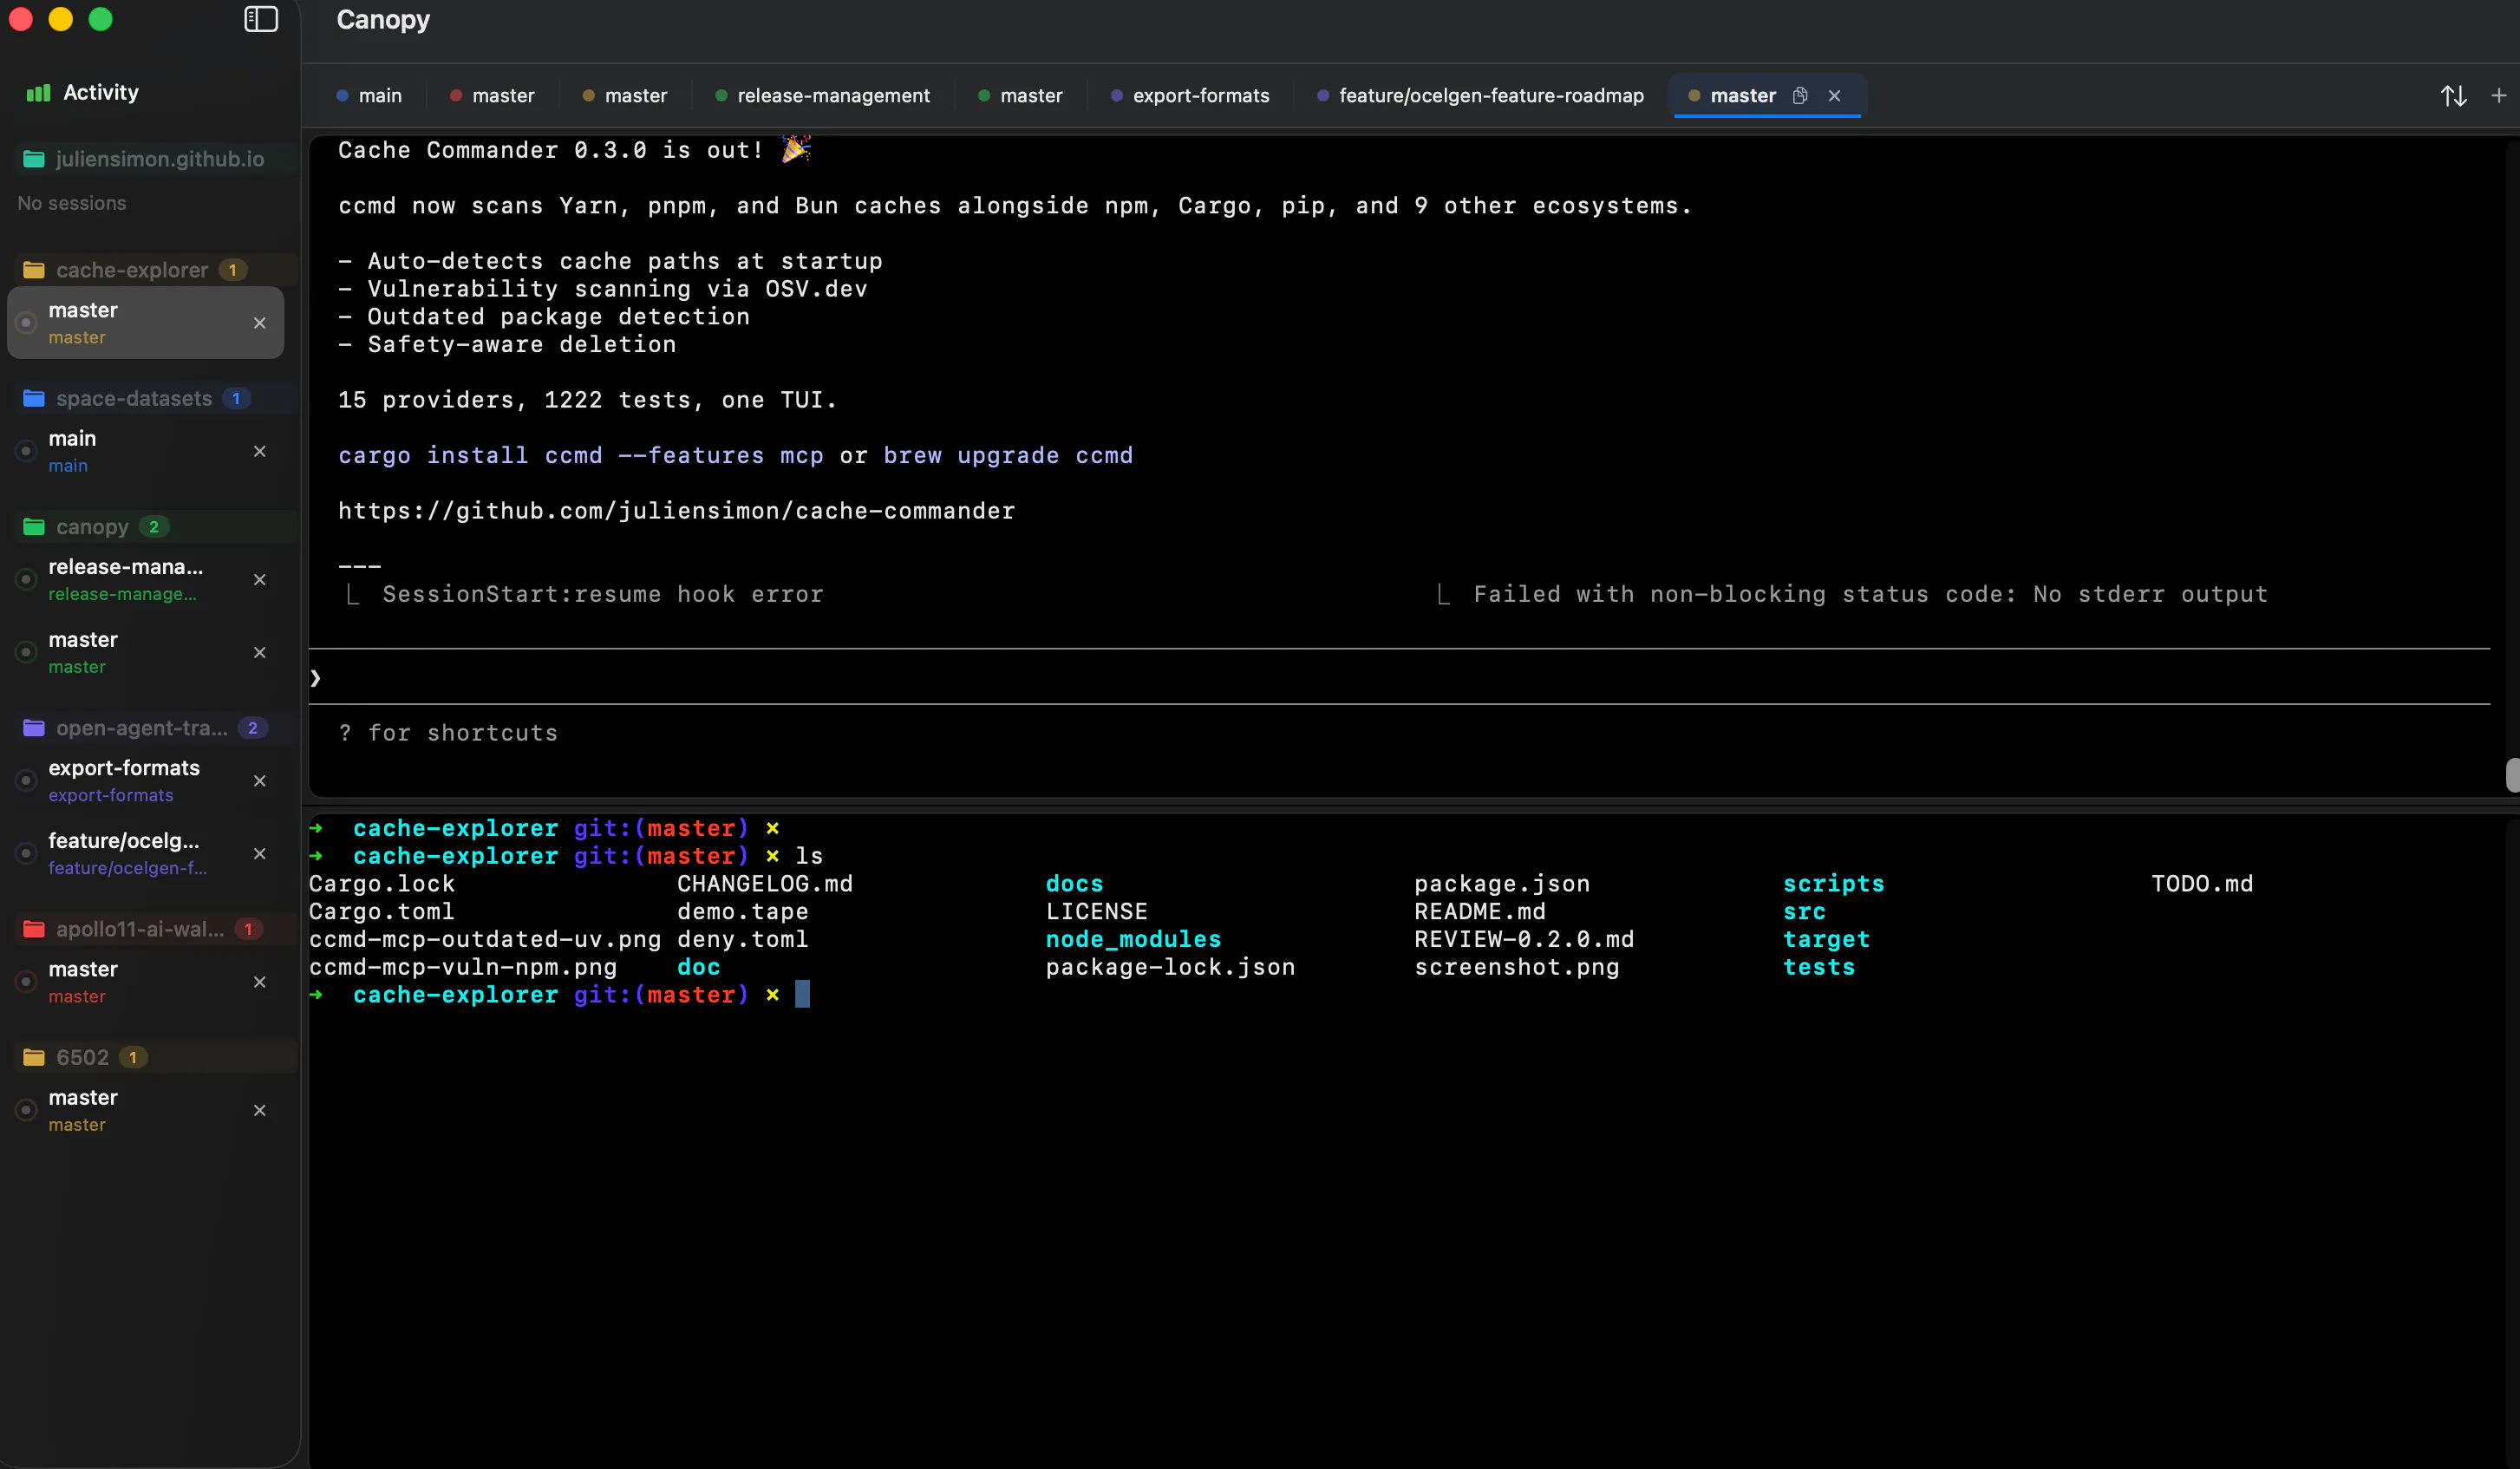
Task: Click status dot of 6502 master session
Action: coord(27,1110)
